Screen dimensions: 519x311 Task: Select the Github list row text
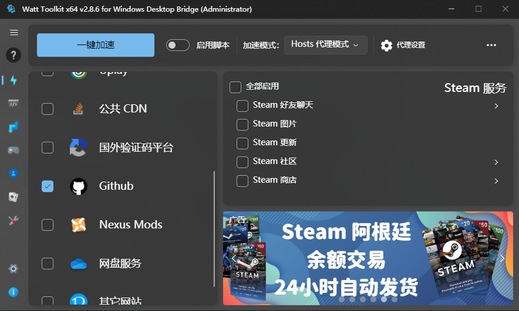point(116,186)
